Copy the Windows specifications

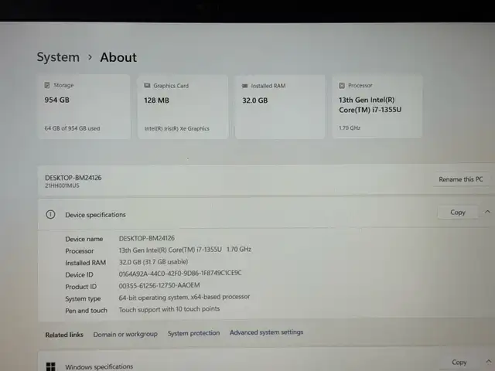click(459, 362)
